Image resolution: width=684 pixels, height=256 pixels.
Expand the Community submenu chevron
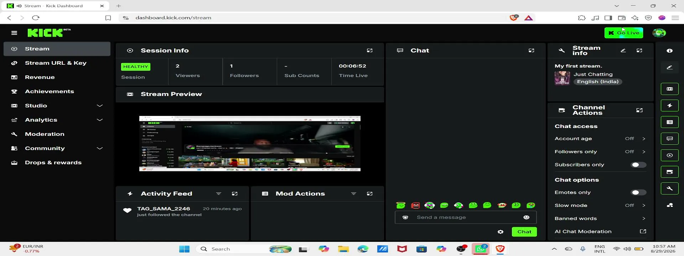pos(100,148)
